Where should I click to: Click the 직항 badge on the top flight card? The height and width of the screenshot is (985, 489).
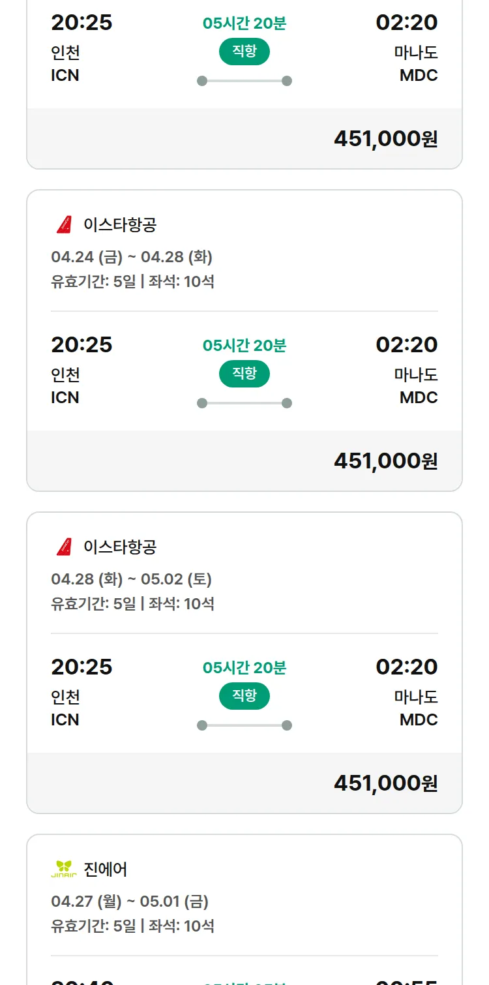coord(244,52)
